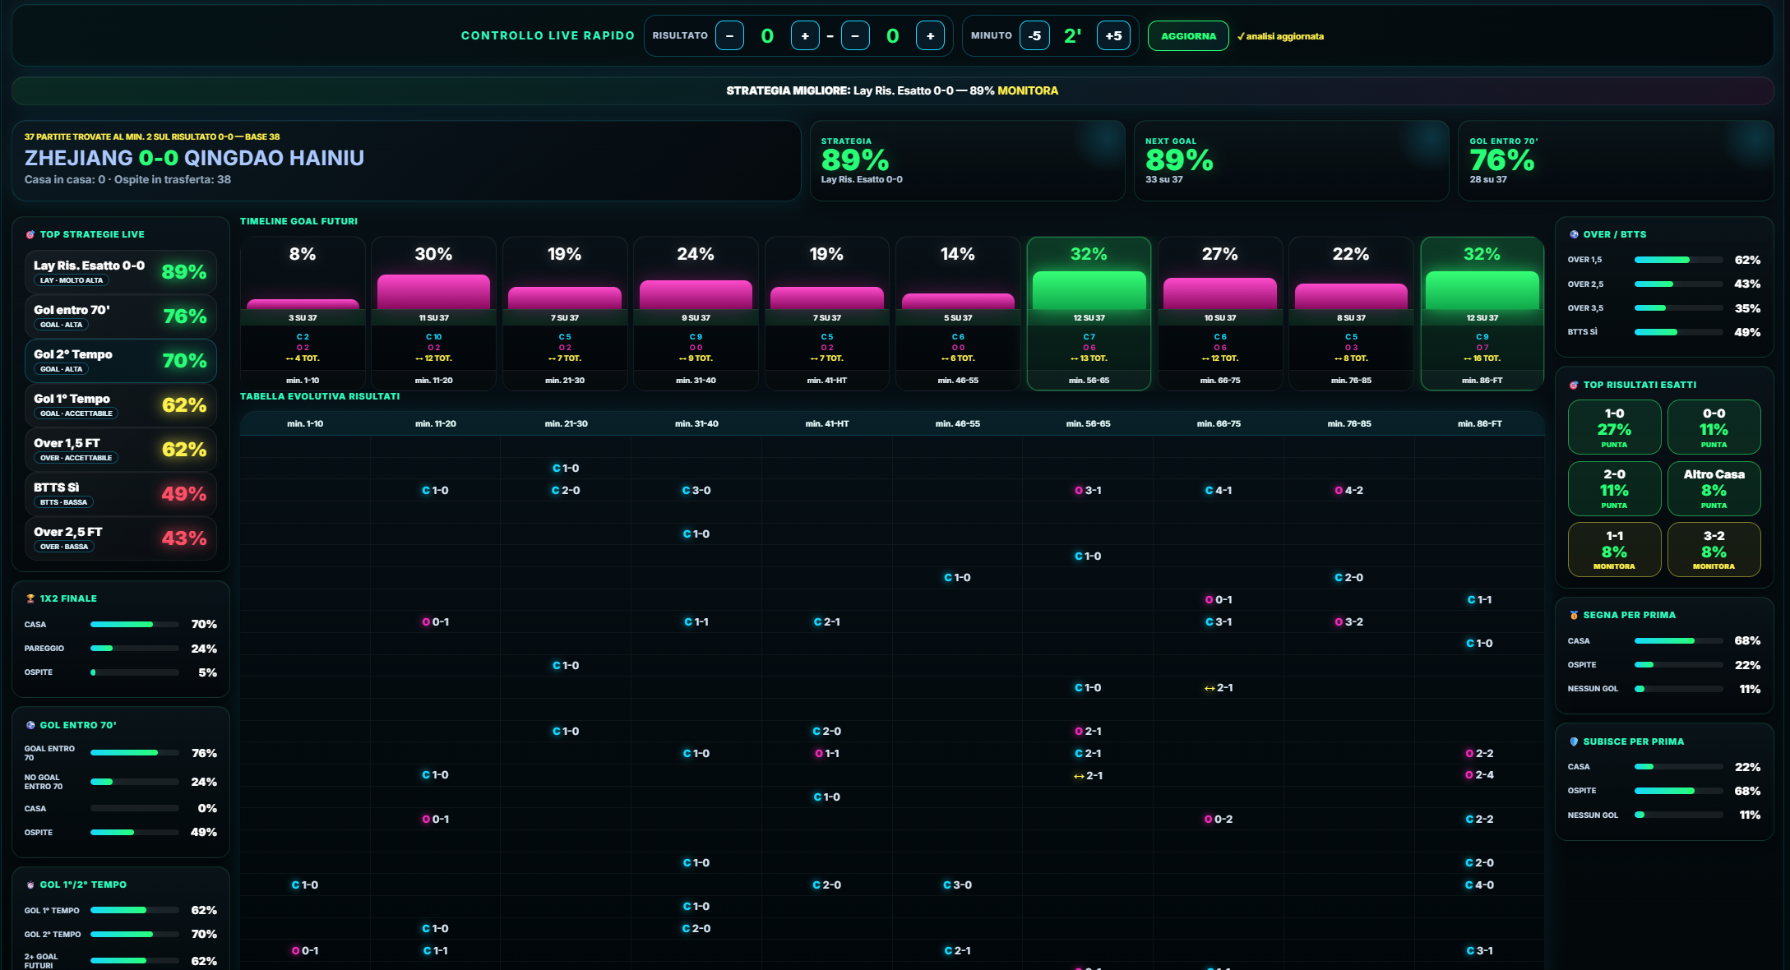Click the Gol Entro 70' soccer ball icon
This screenshot has width=1790, height=970.
(x=30, y=726)
